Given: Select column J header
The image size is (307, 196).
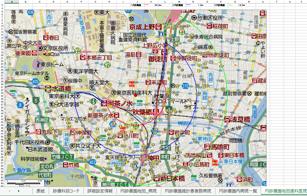Looking at the screenshot, I should click(x=137, y=2).
